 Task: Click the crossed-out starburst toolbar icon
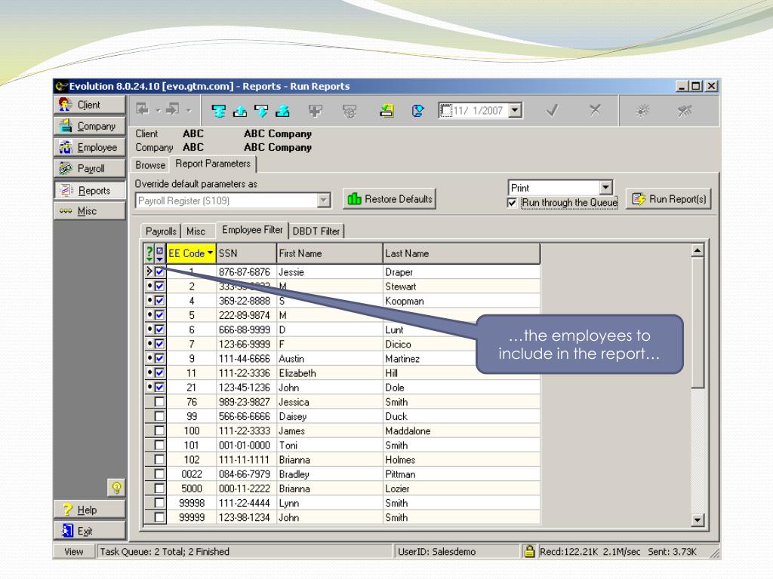(685, 111)
